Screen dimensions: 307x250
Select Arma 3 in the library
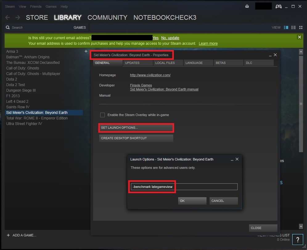point(12,51)
